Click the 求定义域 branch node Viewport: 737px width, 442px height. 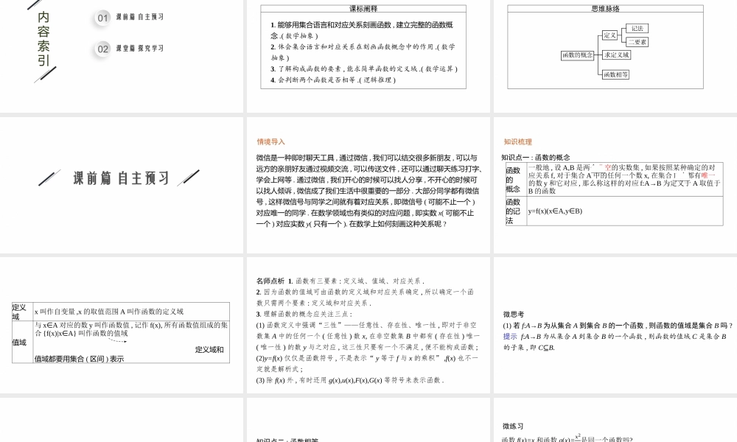[618, 55]
